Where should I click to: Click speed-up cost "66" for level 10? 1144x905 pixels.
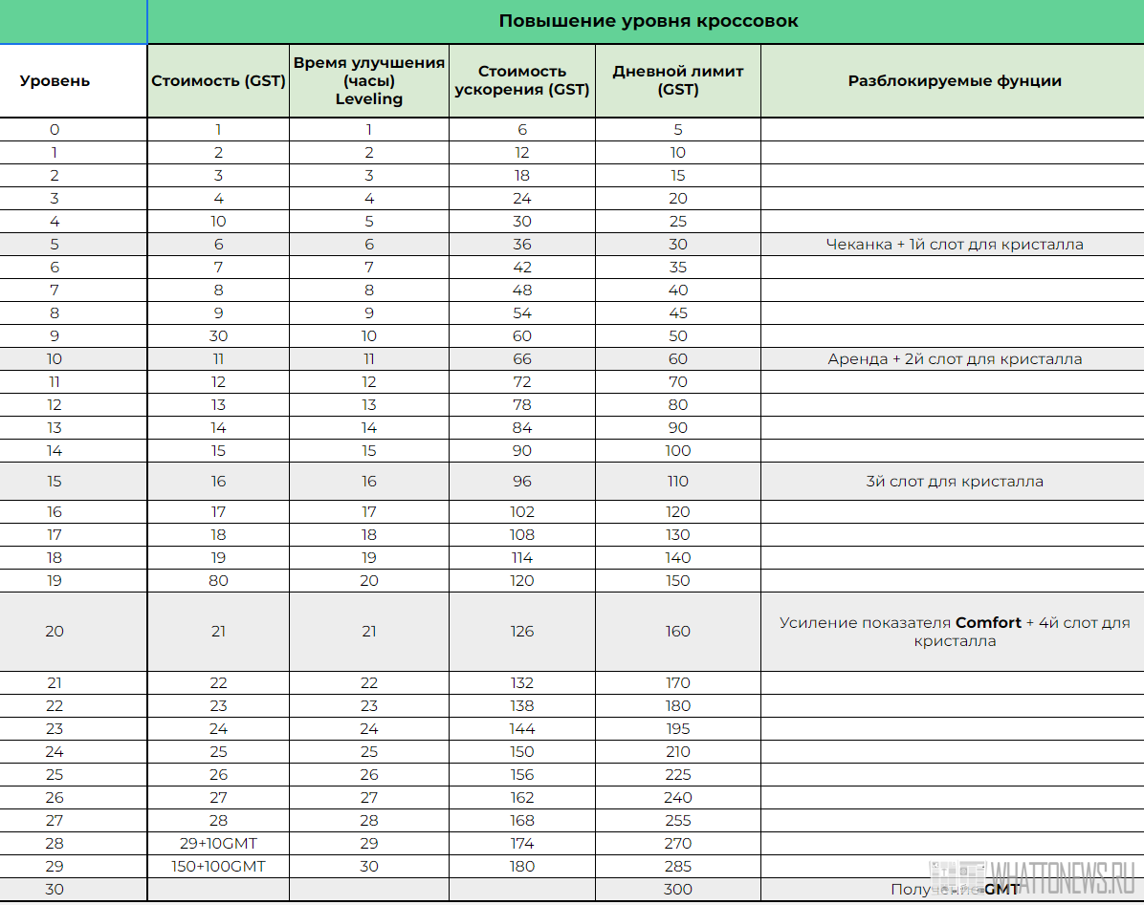521,358
